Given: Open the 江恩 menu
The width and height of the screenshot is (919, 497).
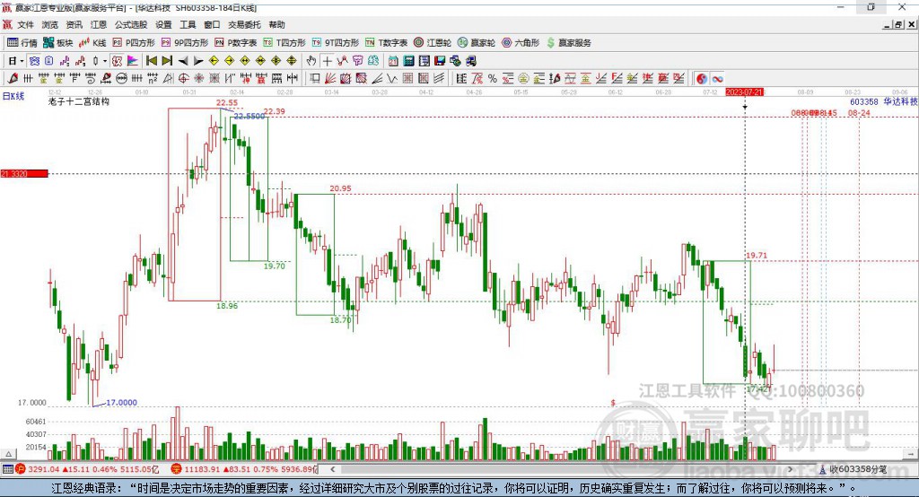Looking at the screenshot, I should 99,24.
